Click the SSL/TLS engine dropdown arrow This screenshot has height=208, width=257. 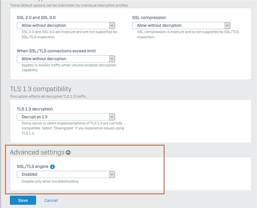112,174
